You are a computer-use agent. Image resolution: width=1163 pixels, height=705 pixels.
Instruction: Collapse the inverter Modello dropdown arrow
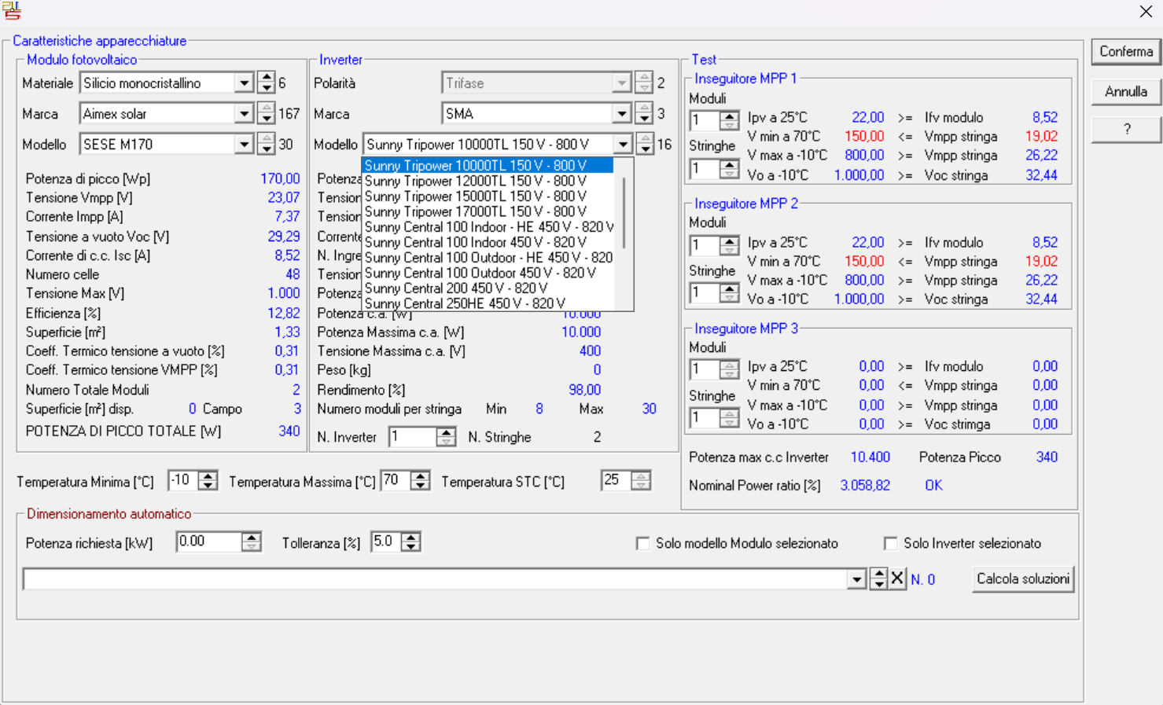[x=623, y=145]
